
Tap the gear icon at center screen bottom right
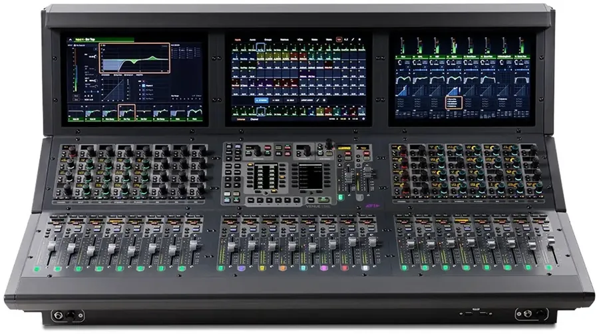coord(363,118)
